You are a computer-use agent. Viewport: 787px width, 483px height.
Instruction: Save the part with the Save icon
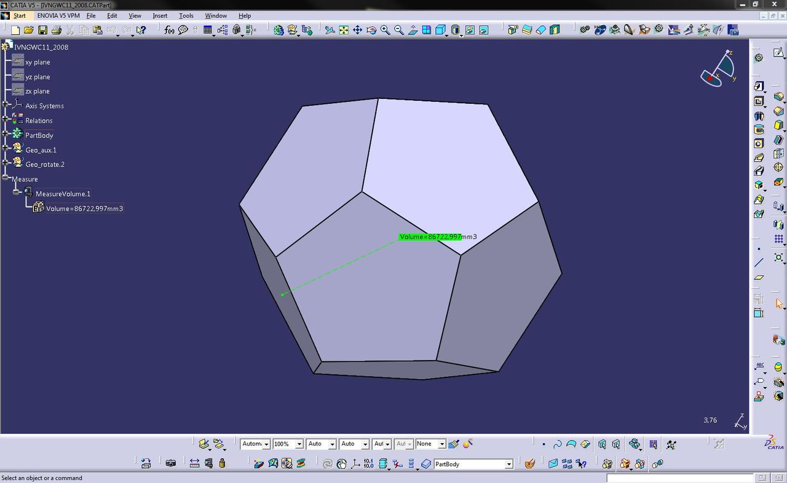point(42,29)
